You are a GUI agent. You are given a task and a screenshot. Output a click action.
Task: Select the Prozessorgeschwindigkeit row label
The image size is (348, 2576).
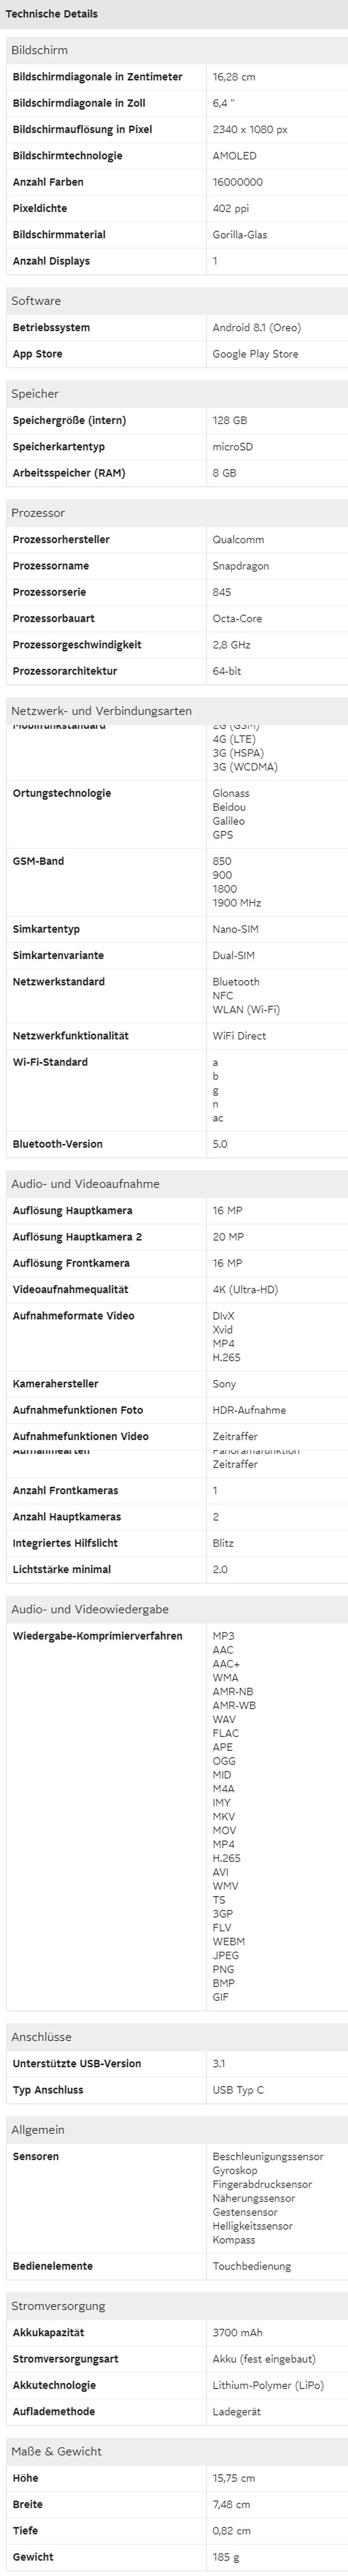pos(77,645)
